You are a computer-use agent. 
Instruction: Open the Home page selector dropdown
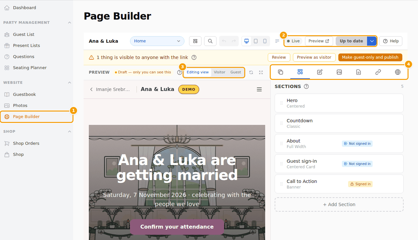point(157,41)
